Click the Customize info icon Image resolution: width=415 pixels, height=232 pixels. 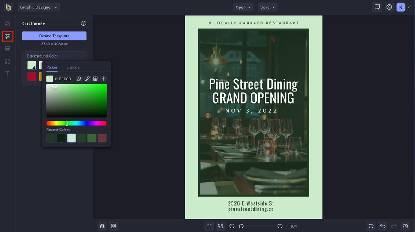tap(84, 23)
